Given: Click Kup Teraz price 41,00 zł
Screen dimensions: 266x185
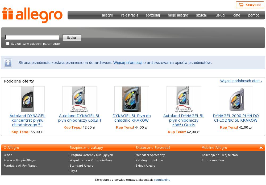Looking at the screenshot, I should tap(236, 128).
